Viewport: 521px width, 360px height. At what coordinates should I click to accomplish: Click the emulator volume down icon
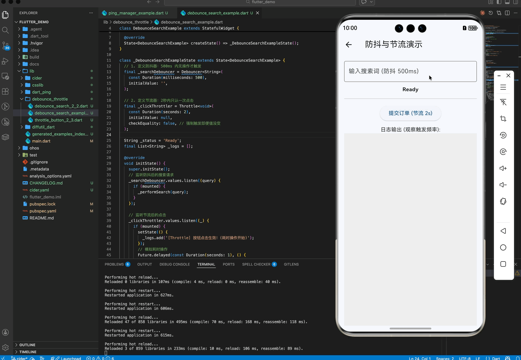click(503, 185)
